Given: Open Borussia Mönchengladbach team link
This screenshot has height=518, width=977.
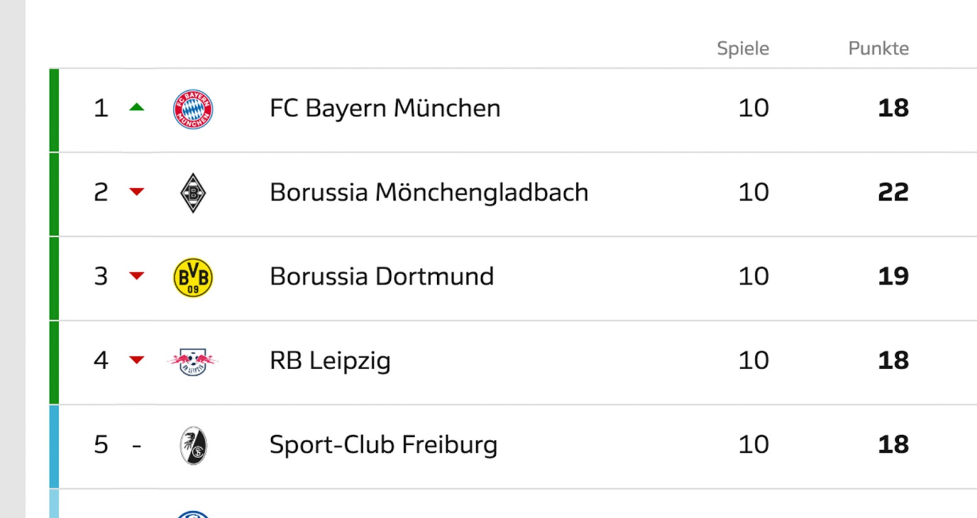Looking at the screenshot, I should click(429, 192).
